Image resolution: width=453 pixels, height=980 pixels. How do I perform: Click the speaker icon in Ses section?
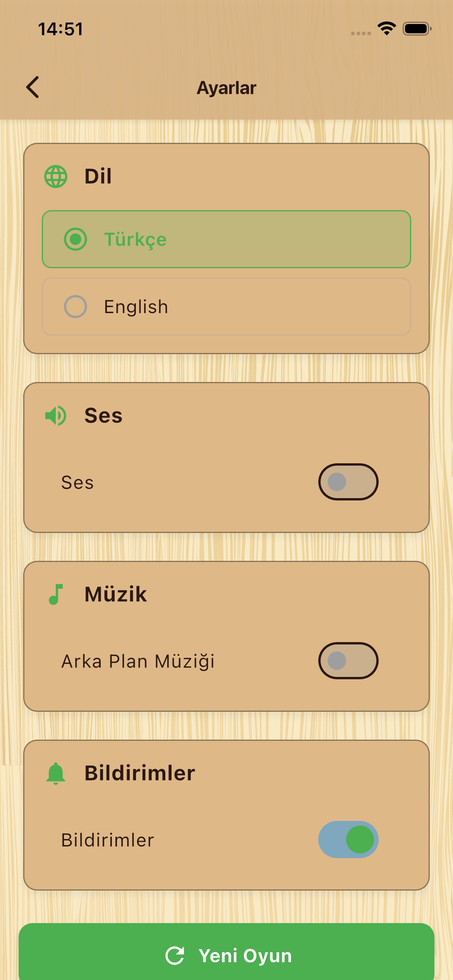click(x=55, y=415)
